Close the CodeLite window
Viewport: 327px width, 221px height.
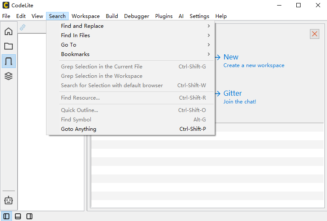click(x=318, y=5)
